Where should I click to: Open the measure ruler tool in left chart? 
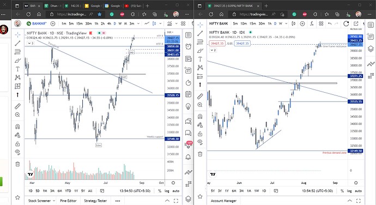(x=17, y=106)
